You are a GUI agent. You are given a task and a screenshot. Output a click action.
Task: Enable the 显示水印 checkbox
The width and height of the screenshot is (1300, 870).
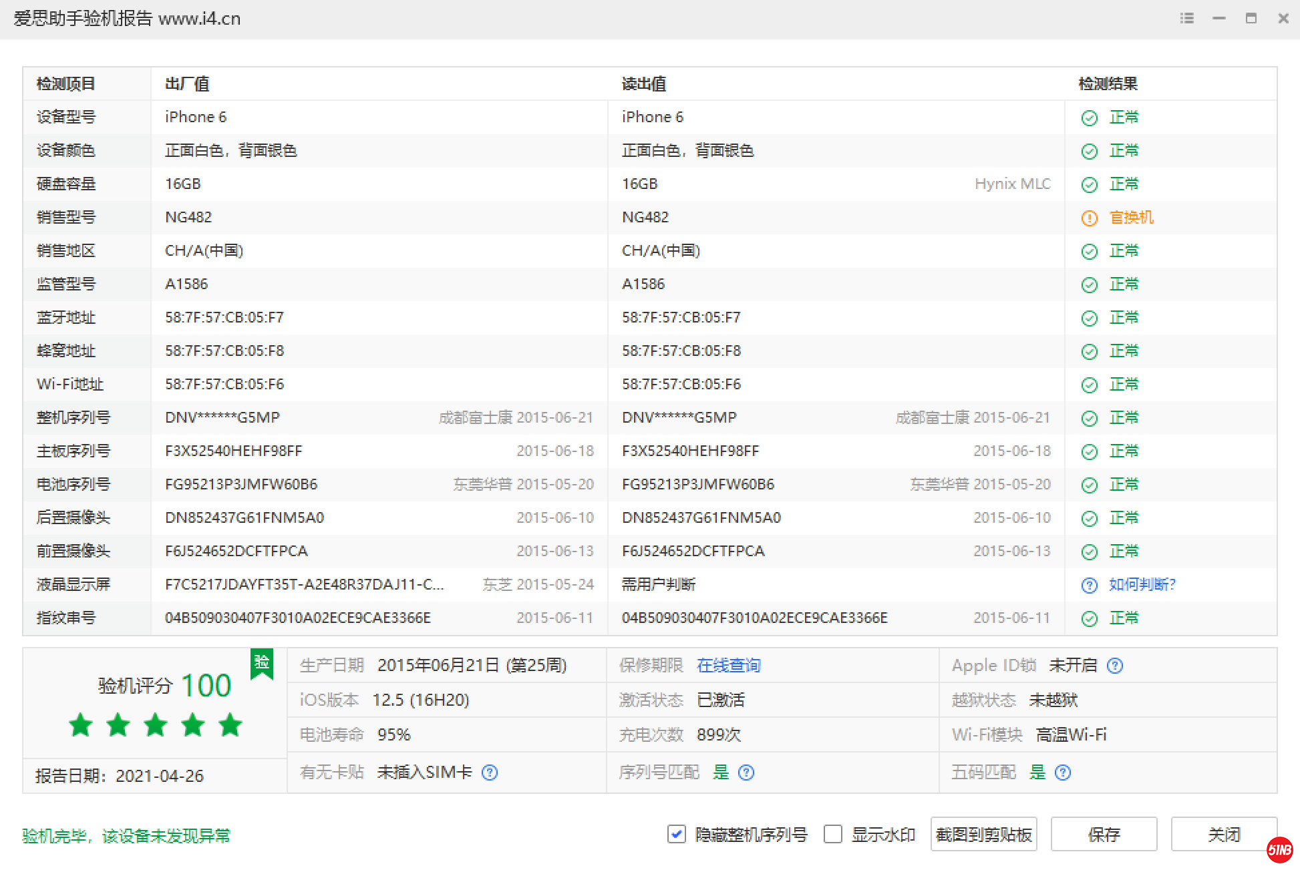point(832,834)
